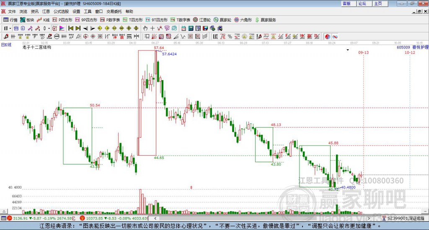Toggle the yin-yang red blue icon
This screenshot has width=429, height=230.
(328, 36)
